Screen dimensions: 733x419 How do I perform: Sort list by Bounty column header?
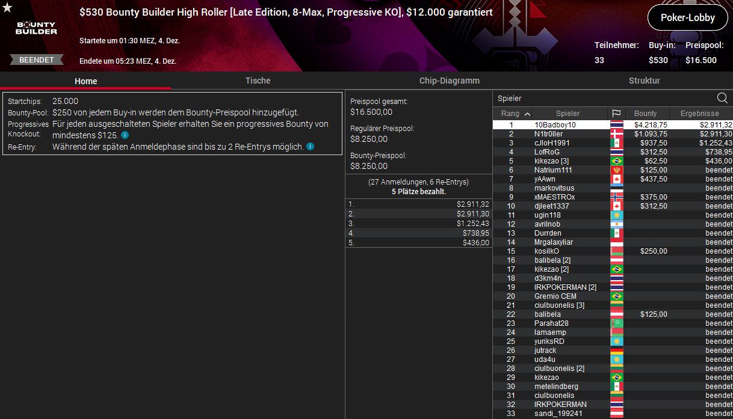(645, 114)
